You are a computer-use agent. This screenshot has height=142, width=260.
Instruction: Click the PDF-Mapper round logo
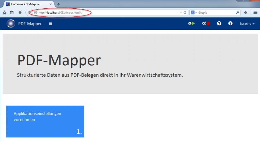pyautogui.click(x=11, y=24)
